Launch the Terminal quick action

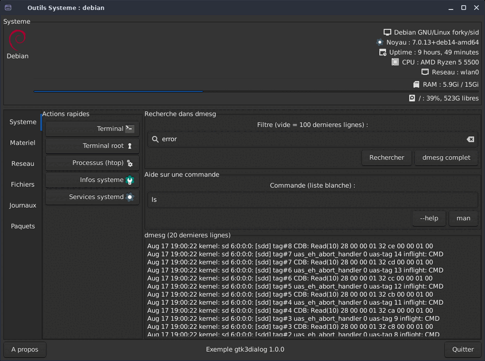coord(92,129)
